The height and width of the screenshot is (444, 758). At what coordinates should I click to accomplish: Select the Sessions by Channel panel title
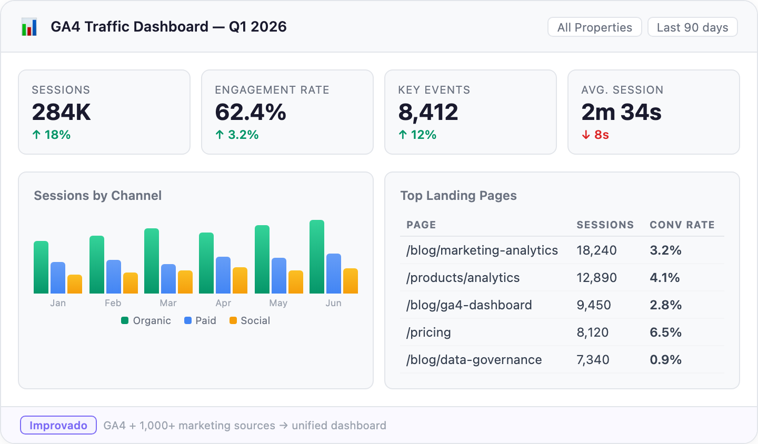(97, 195)
